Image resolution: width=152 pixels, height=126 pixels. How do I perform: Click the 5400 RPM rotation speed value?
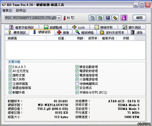pos(132,117)
